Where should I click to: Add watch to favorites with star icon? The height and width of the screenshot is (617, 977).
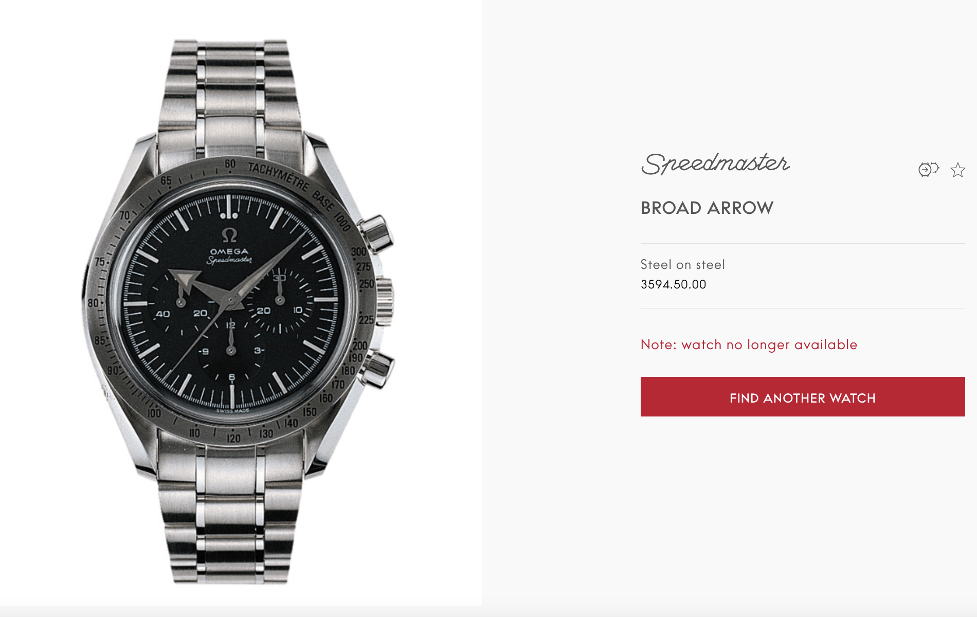(x=957, y=170)
